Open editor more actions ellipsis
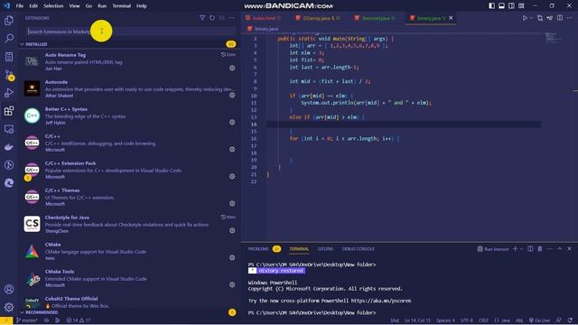Image resolution: width=578 pixels, height=325 pixels. pyautogui.click(x=570, y=18)
